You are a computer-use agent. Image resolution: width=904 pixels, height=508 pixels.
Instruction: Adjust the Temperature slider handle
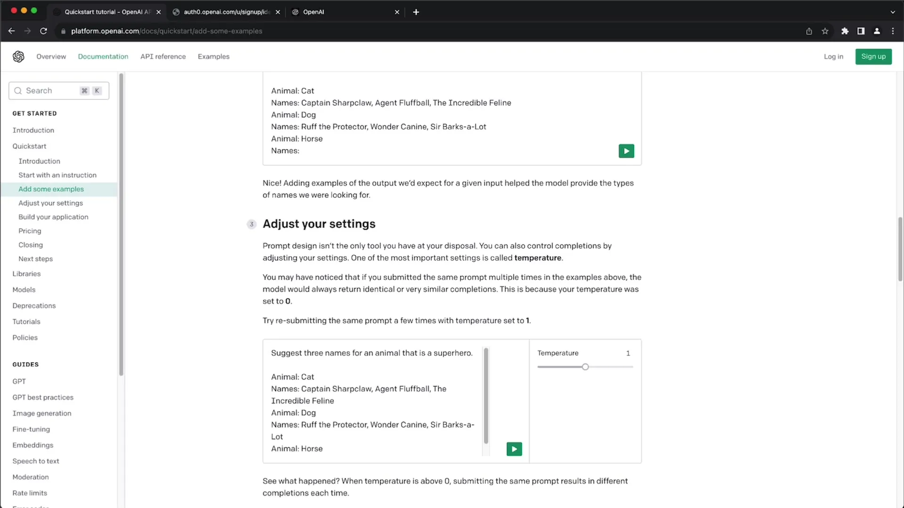coord(585,367)
